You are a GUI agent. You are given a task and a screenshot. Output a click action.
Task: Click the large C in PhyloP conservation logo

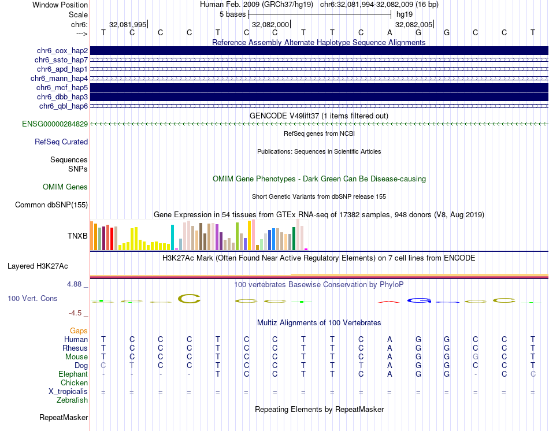click(189, 299)
